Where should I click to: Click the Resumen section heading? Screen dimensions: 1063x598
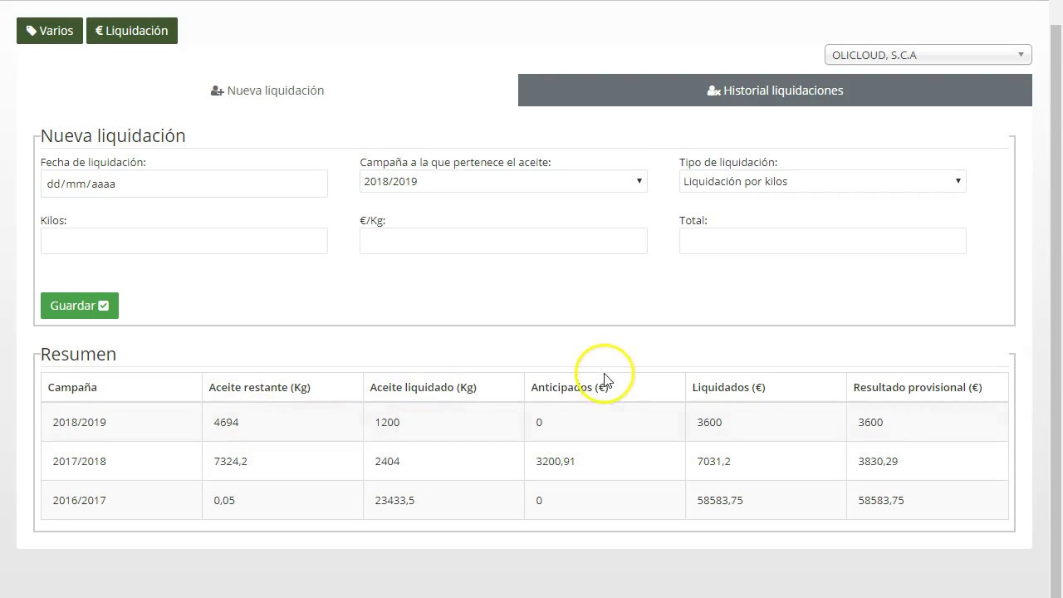(x=78, y=354)
